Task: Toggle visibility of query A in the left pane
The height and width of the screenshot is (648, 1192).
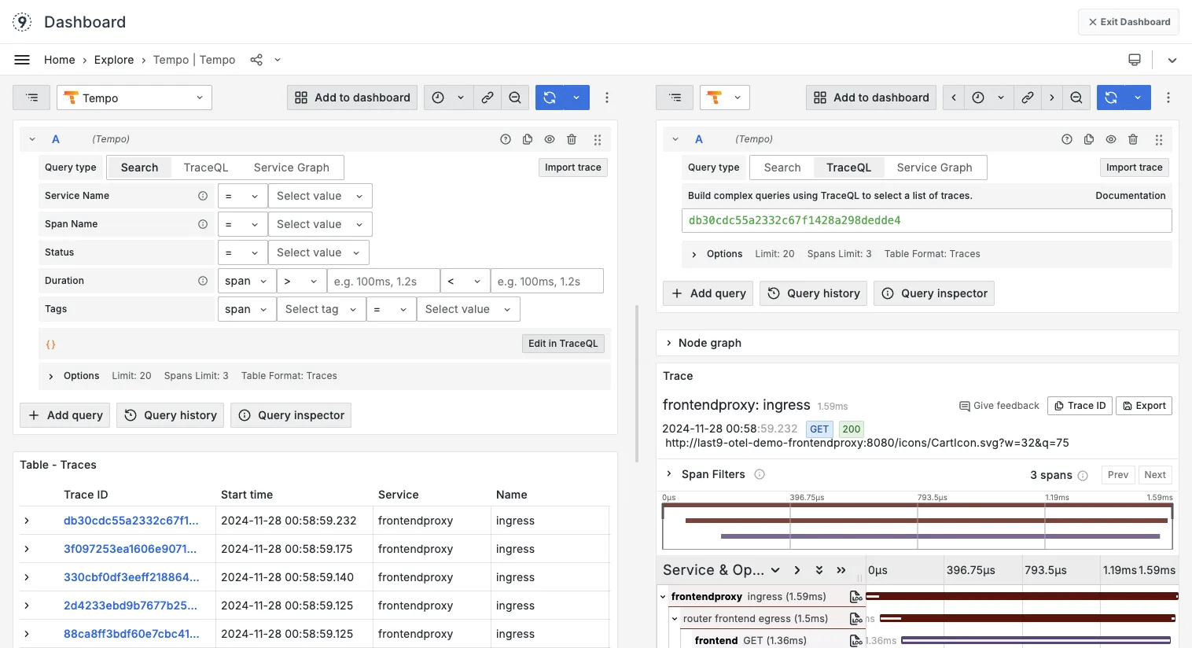Action: 550,139
